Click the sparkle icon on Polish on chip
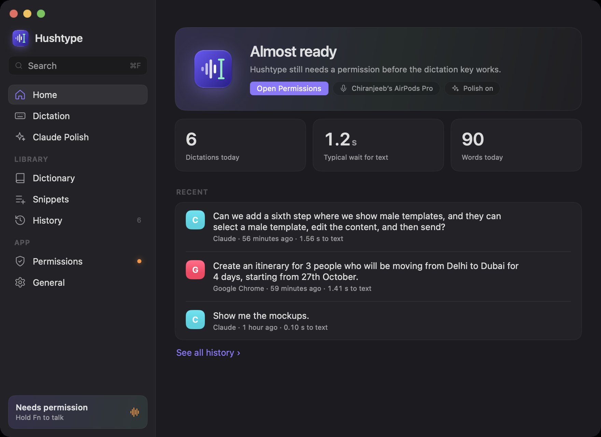The width and height of the screenshot is (601, 437). pyautogui.click(x=455, y=88)
